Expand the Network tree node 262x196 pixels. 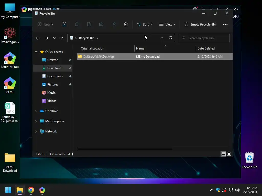point(36,131)
